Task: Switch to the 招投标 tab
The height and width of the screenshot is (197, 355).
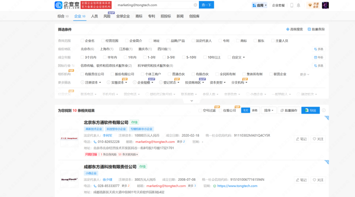Action: pyautogui.click(x=166, y=16)
